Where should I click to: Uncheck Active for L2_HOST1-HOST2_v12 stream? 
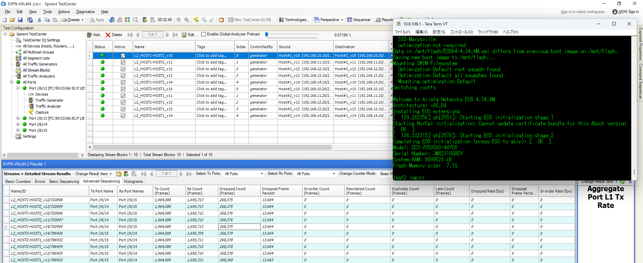pos(123,69)
